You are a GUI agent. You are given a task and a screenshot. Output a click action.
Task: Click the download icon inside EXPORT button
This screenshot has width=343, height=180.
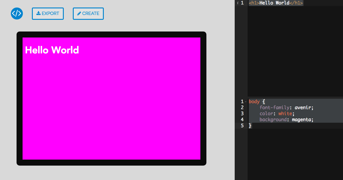pos(38,13)
